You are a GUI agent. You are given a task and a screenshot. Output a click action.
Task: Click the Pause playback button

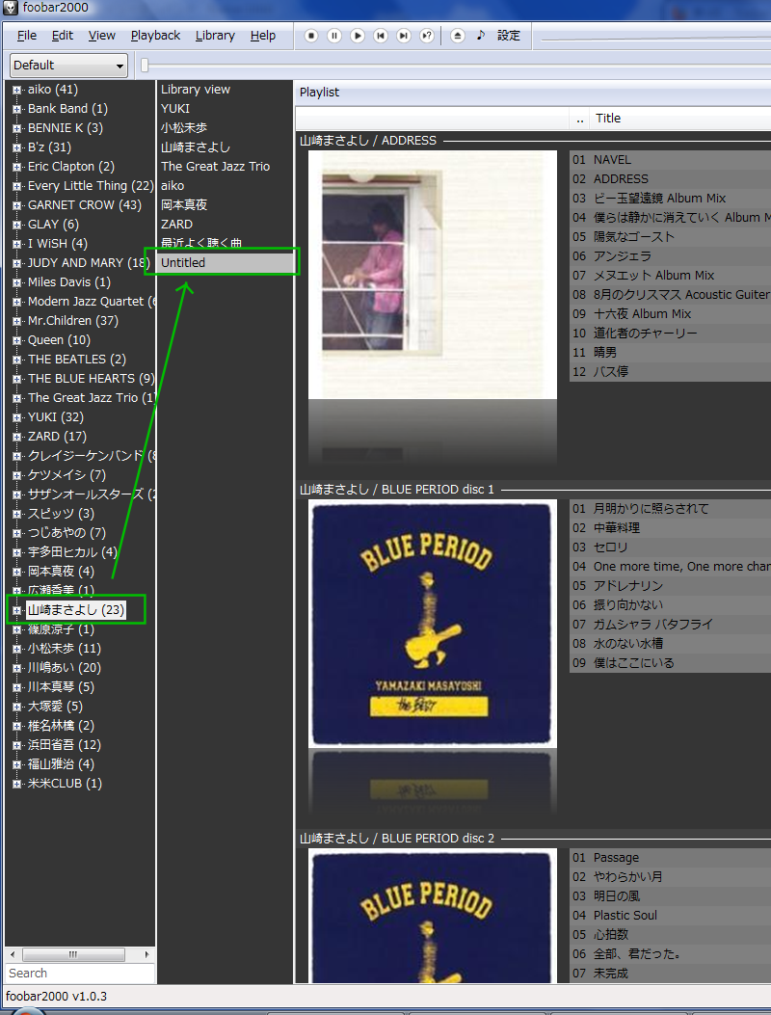click(x=334, y=36)
